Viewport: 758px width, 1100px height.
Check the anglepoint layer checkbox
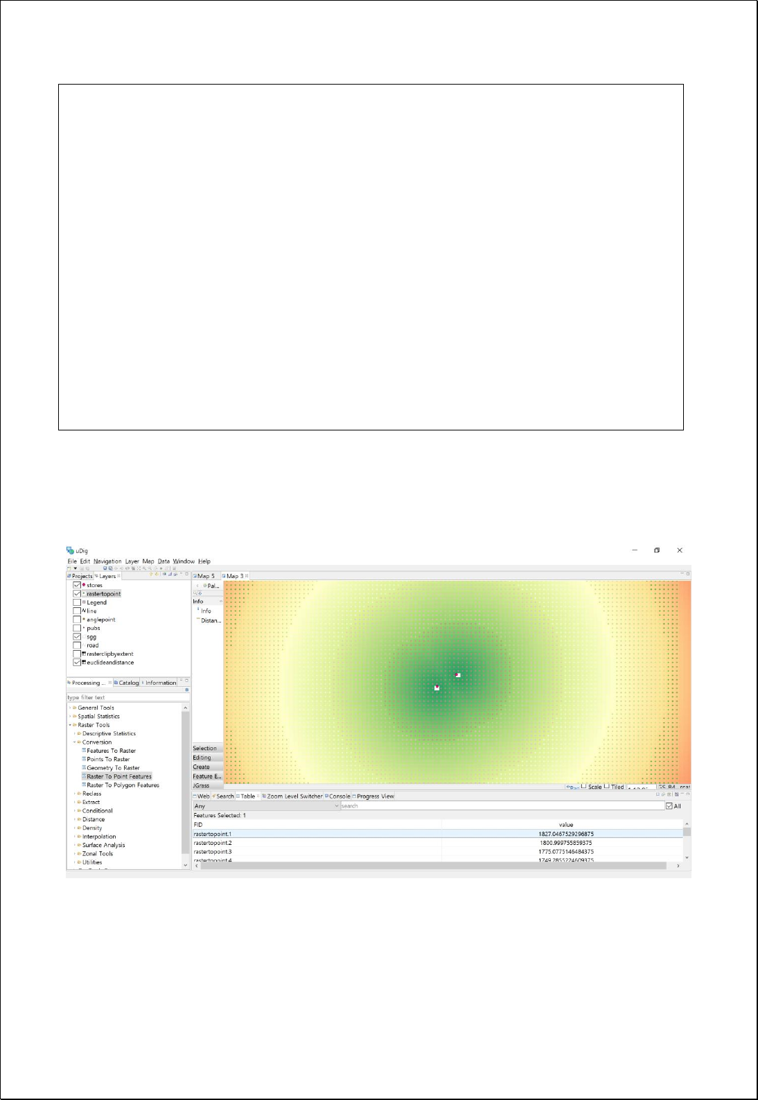click(77, 620)
